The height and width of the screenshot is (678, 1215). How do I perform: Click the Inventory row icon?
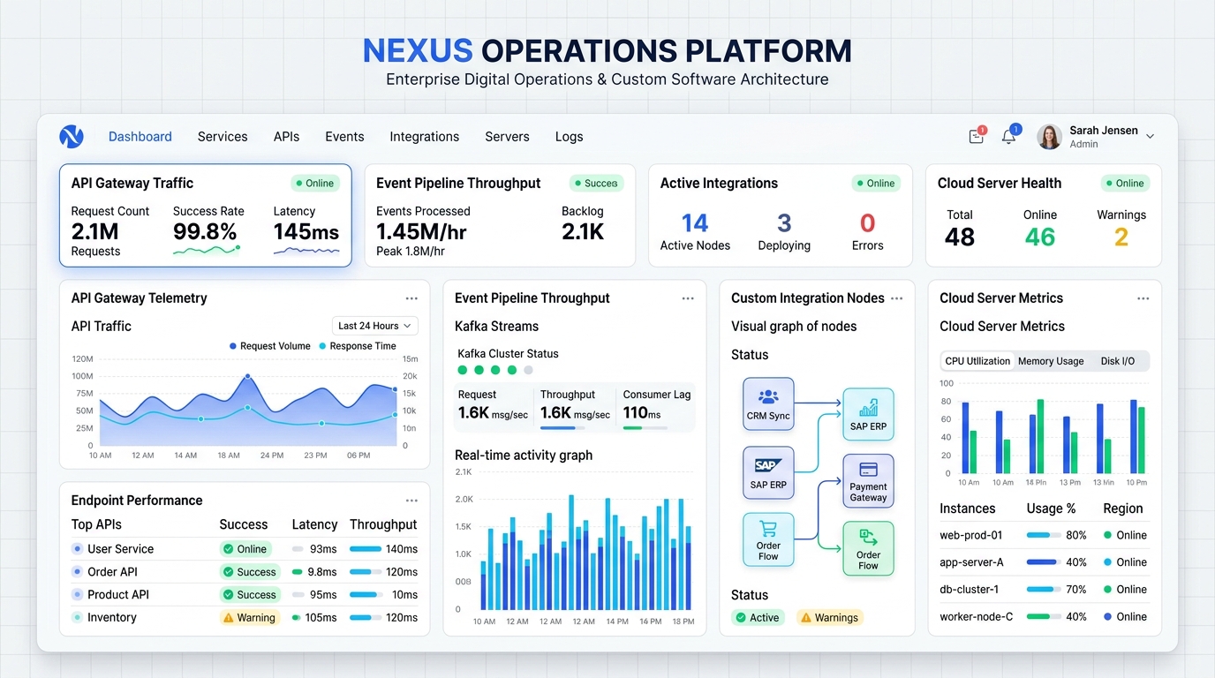78,618
